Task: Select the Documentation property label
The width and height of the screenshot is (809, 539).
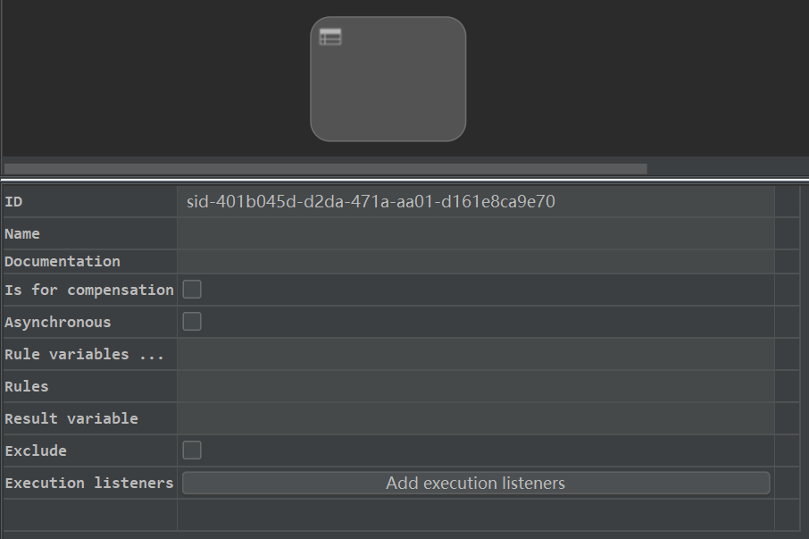Action: [63, 261]
